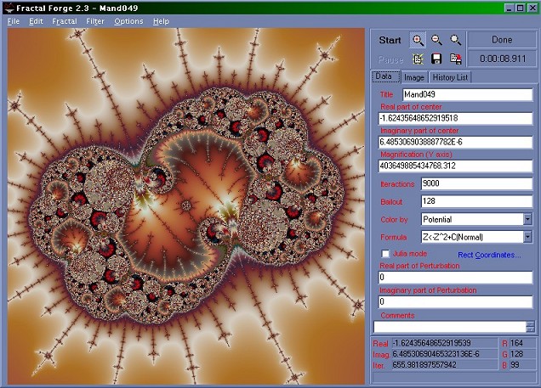This screenshot has width=541, height=388.
Task: Open the Edit menu
Action: pos(36,21)
